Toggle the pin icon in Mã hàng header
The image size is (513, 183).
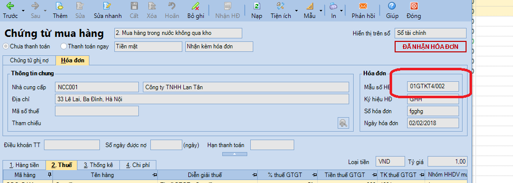(49, 175)
